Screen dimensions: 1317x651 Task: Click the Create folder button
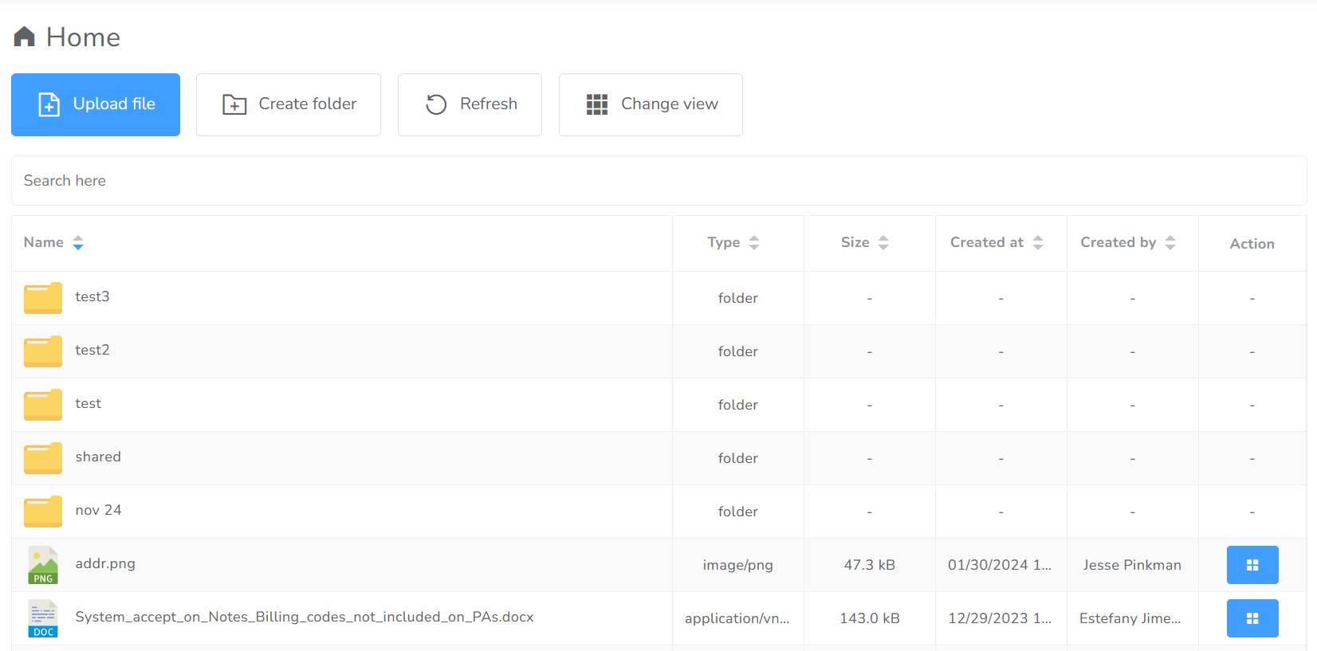pyautogui.click(x=289, y=104)
